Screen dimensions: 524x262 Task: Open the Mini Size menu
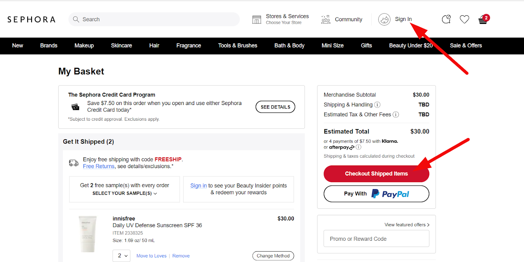[x=333, y=45]
